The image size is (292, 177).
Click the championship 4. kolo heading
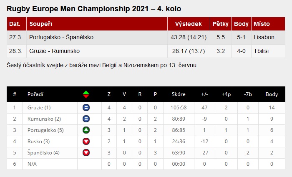(94, 9)
